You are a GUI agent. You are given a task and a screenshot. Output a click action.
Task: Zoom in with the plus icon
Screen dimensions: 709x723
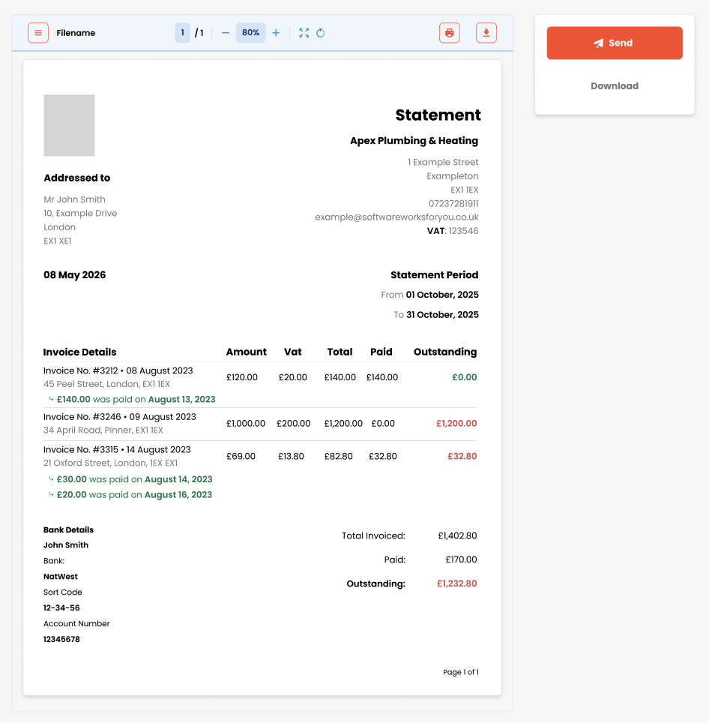click(x=276, y=33)
